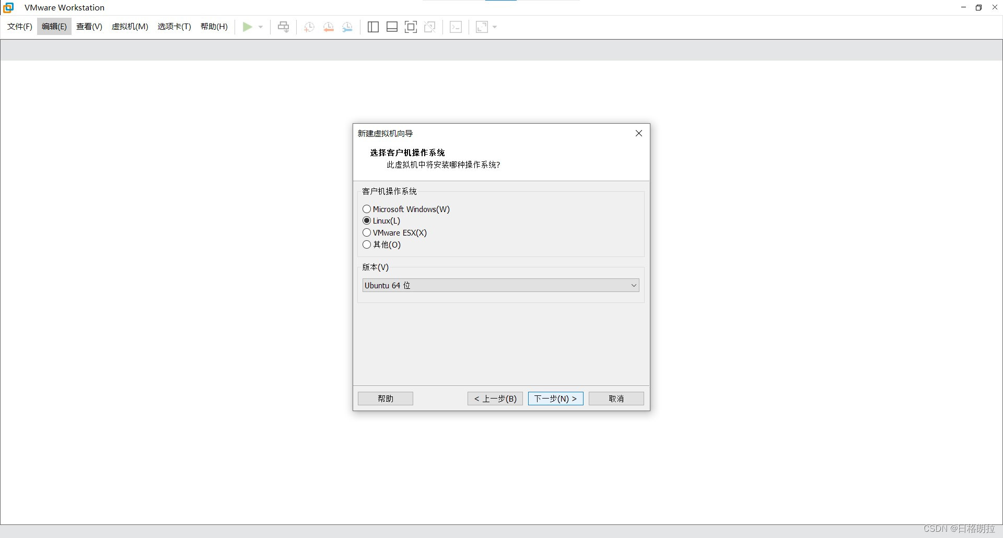Close the 新建虚拟机向导 dialog

click(638, 133)
